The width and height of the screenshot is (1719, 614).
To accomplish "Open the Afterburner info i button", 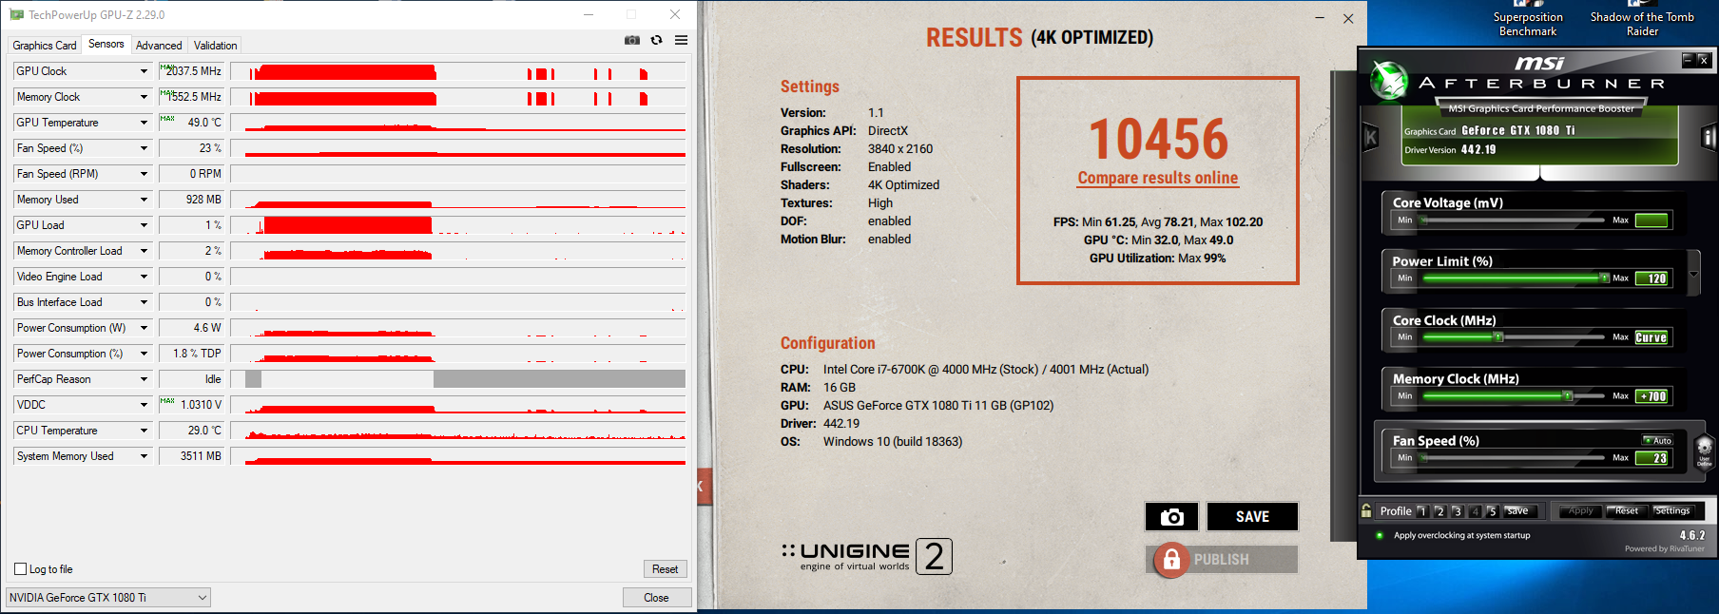I will (x=1709, y=138).
